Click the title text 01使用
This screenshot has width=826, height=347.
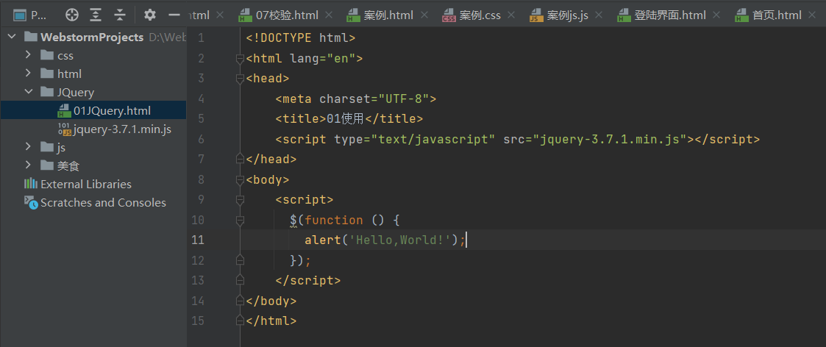point(345,119)
